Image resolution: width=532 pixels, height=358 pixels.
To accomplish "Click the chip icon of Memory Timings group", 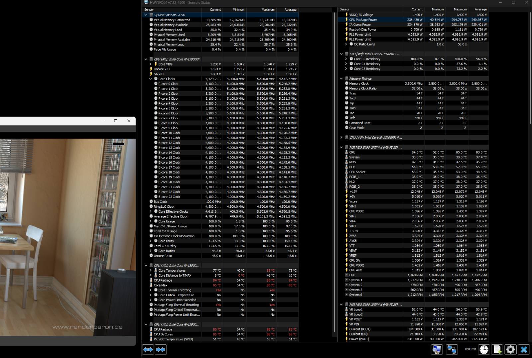I will point(346,78).
